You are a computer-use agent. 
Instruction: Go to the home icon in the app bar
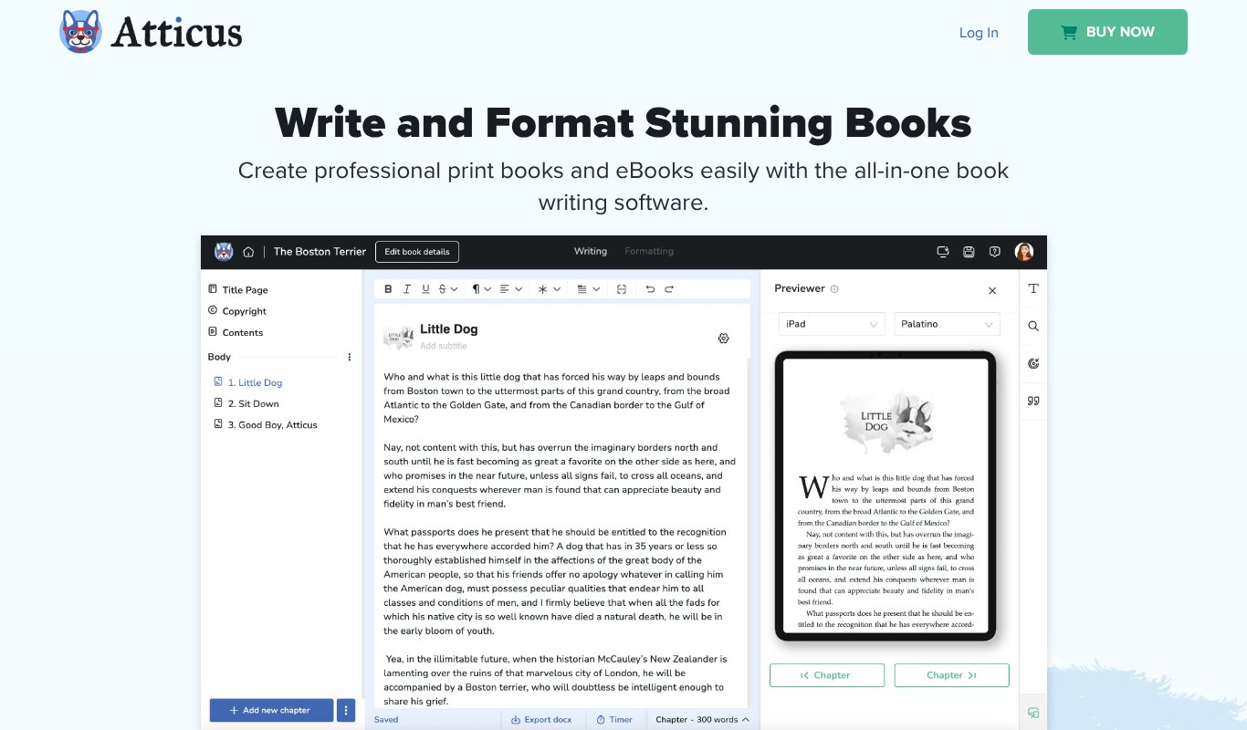pyautogui.click(x=248, y=252)
